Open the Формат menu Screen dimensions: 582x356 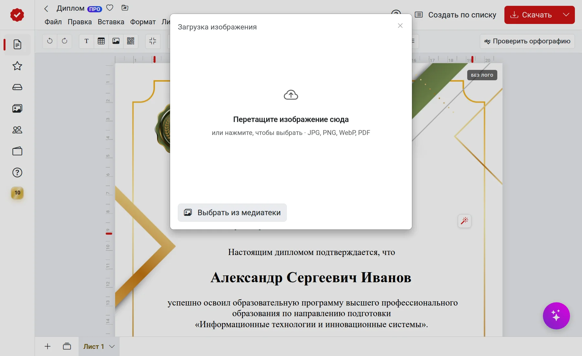pos(143,22)
